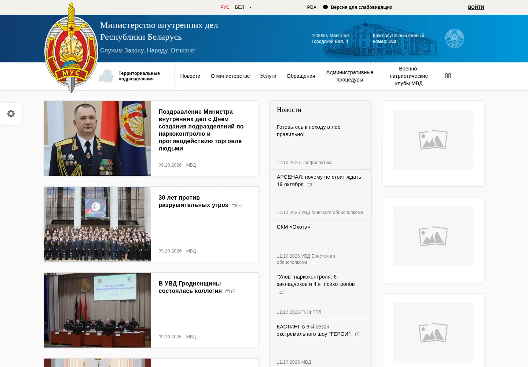
Task: Open О министерстве menu item
Action: click(x=230, y=76)
